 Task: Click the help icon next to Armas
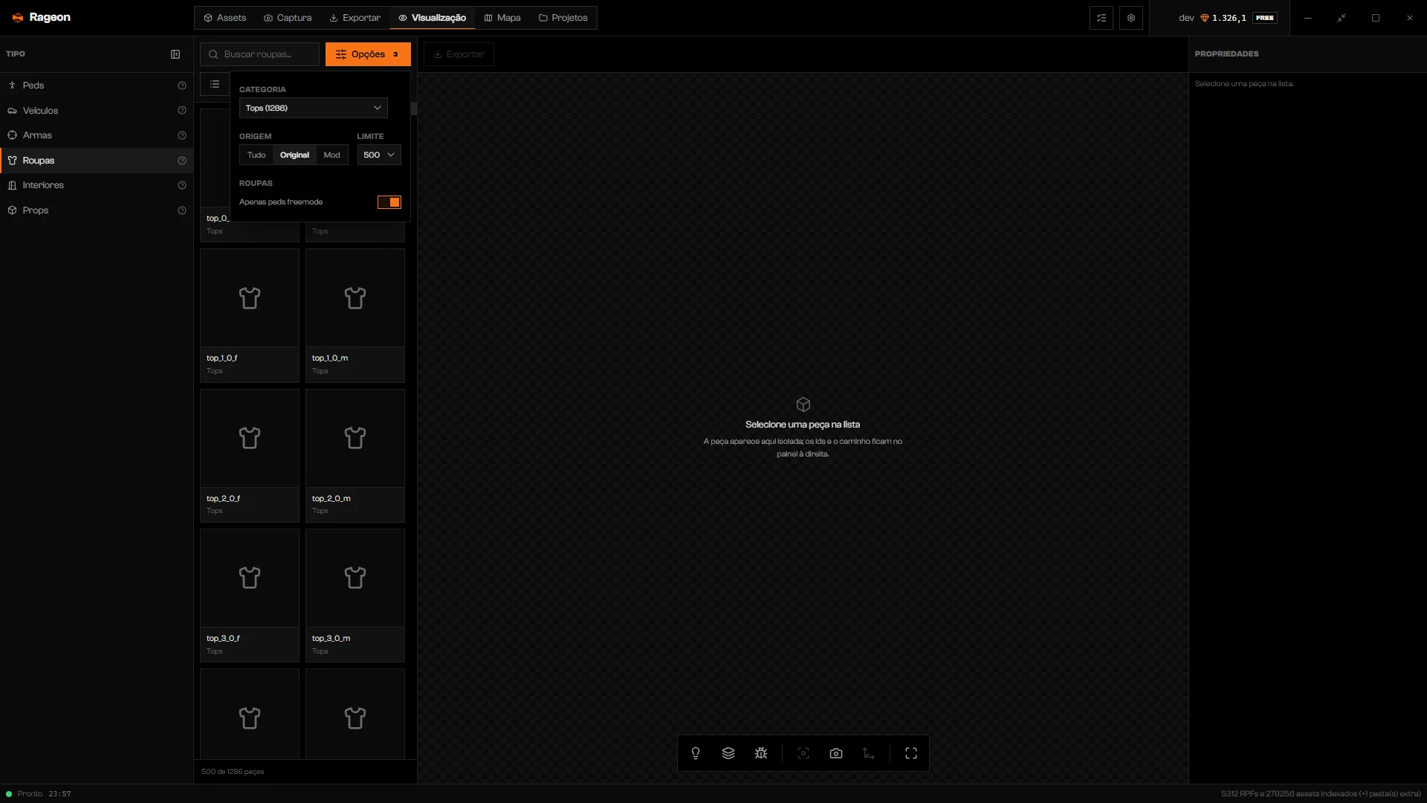(x=182, y=135)
